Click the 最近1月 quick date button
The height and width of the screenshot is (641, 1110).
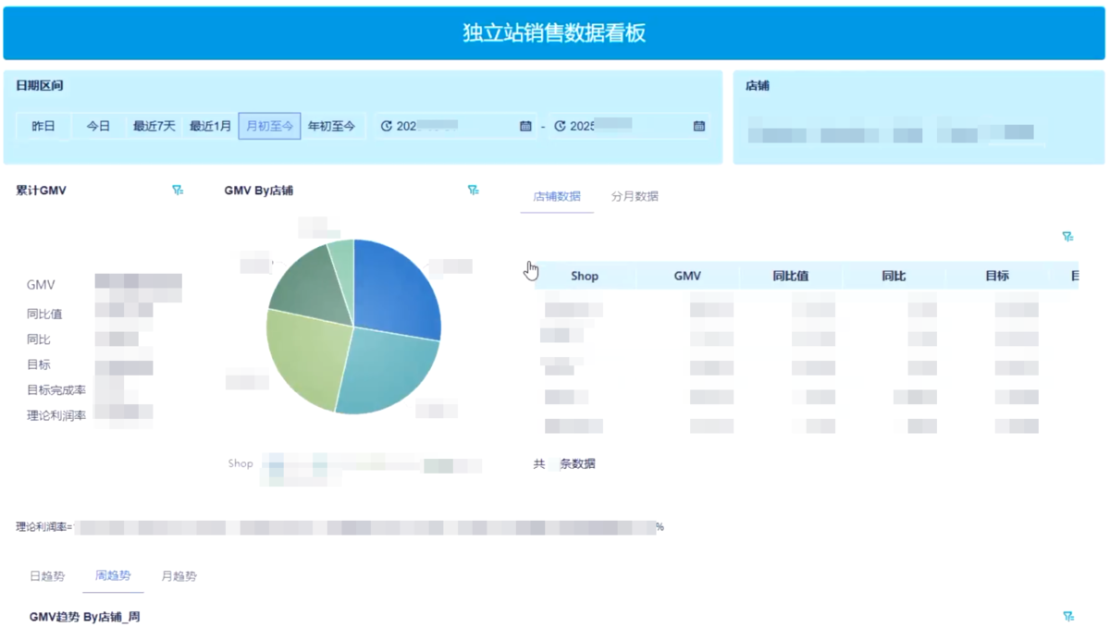[210, 127]
